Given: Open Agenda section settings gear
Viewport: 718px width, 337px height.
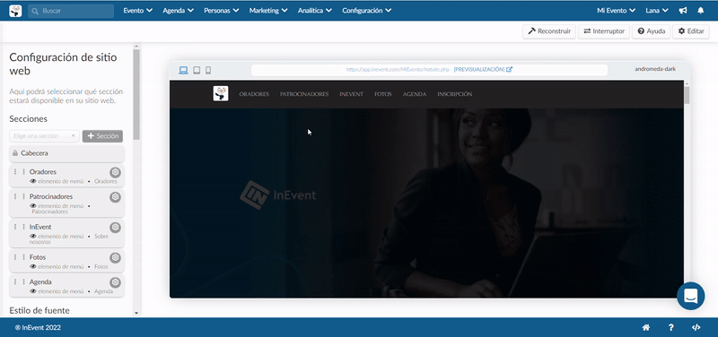Looking at the screenshot, I should coord(116,282).
